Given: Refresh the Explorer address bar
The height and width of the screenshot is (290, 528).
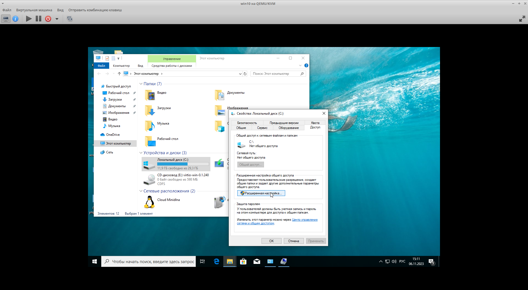Looking at the screenshot, I should (245, 74).
